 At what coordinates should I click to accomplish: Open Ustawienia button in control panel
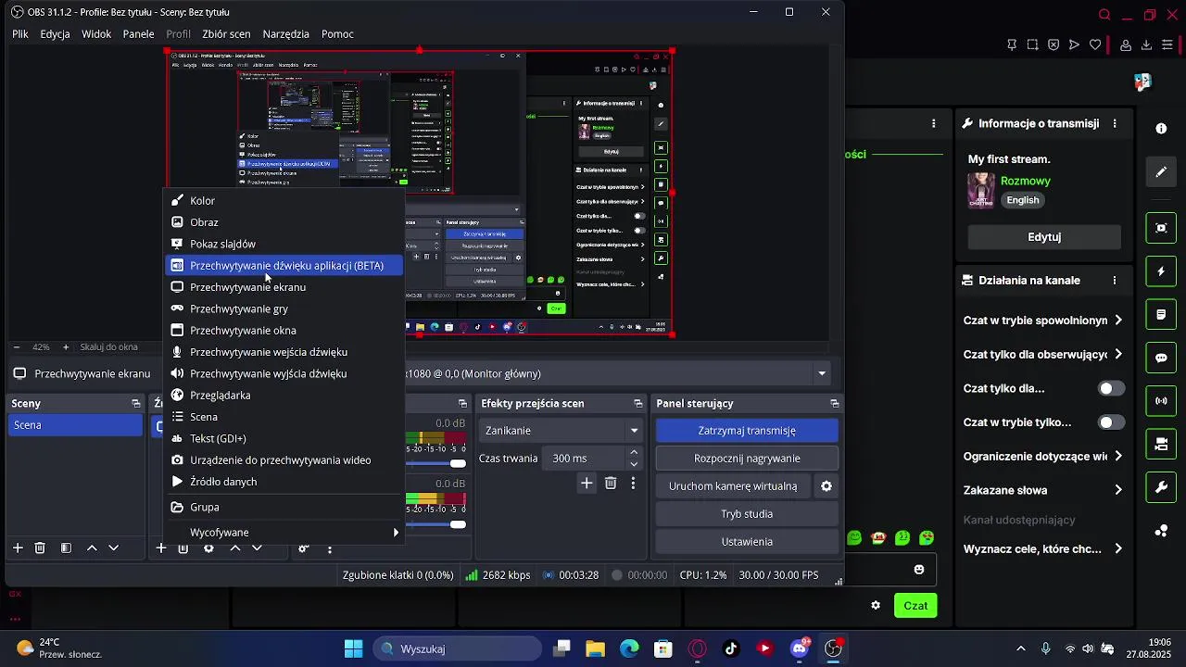click(747, 542)
